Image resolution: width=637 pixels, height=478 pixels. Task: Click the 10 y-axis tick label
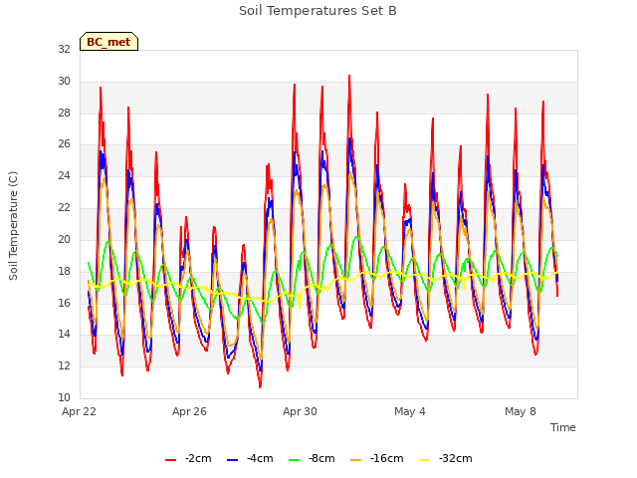click(64, 397)
